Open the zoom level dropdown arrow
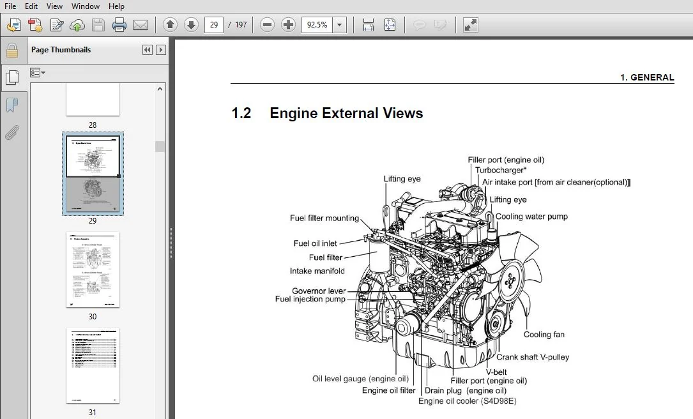Image resolution: width=693 pixels, height=419 pixels. click(339, 25)
